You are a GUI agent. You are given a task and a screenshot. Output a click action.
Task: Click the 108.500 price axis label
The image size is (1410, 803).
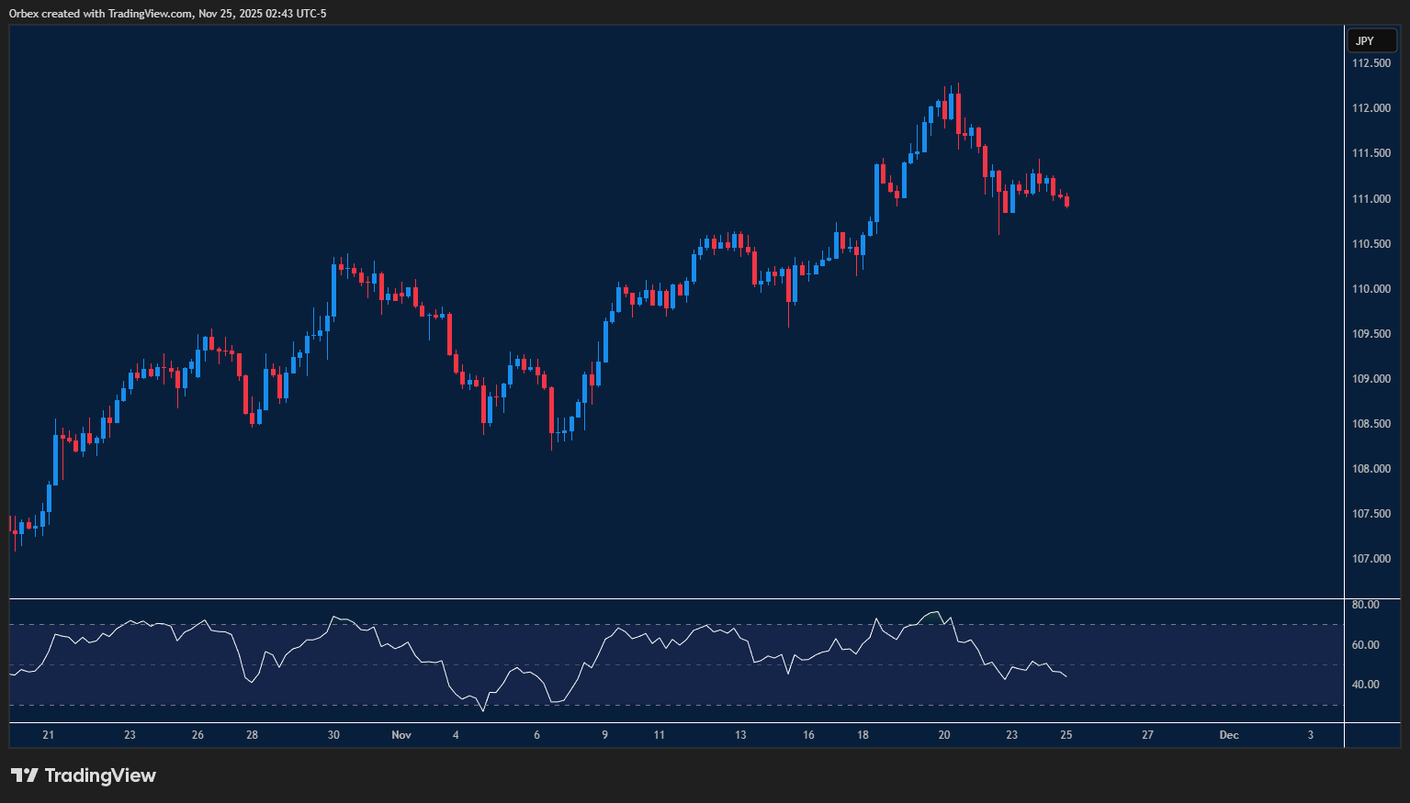(1371, 424)
